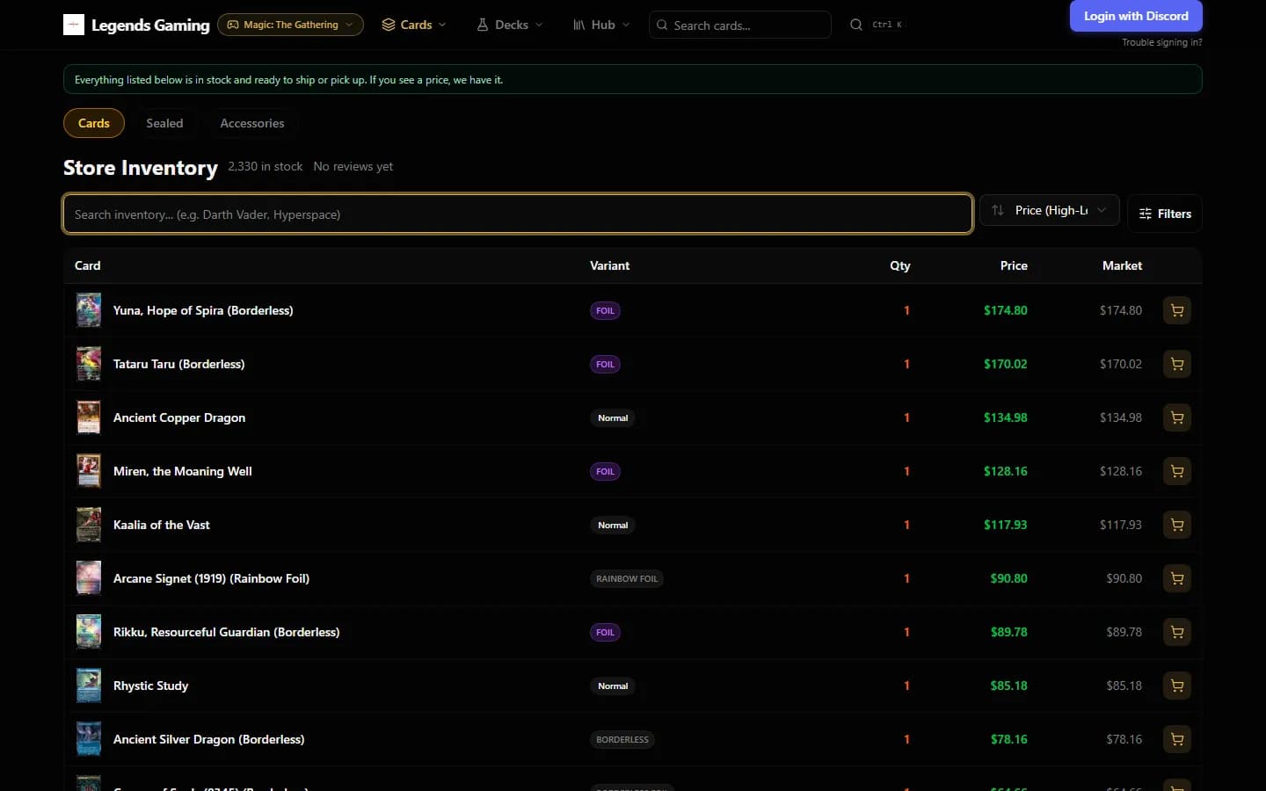Viewport: 1266px width, 791px height.
Task: Add Ancient Copper Dragon to cart
Action: pyautogui.click(x=1177, y=417)
